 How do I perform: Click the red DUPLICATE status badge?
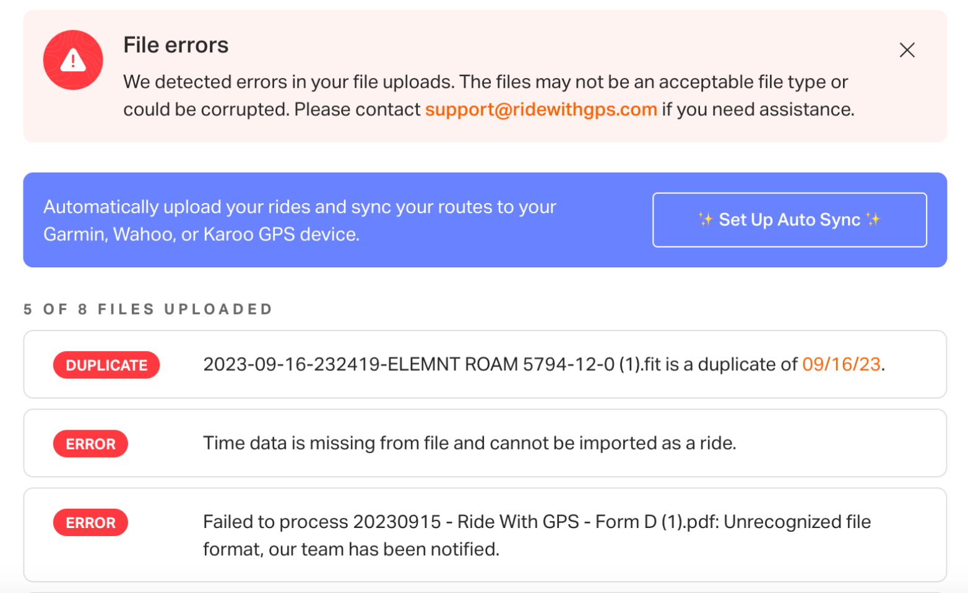point(106,365)
